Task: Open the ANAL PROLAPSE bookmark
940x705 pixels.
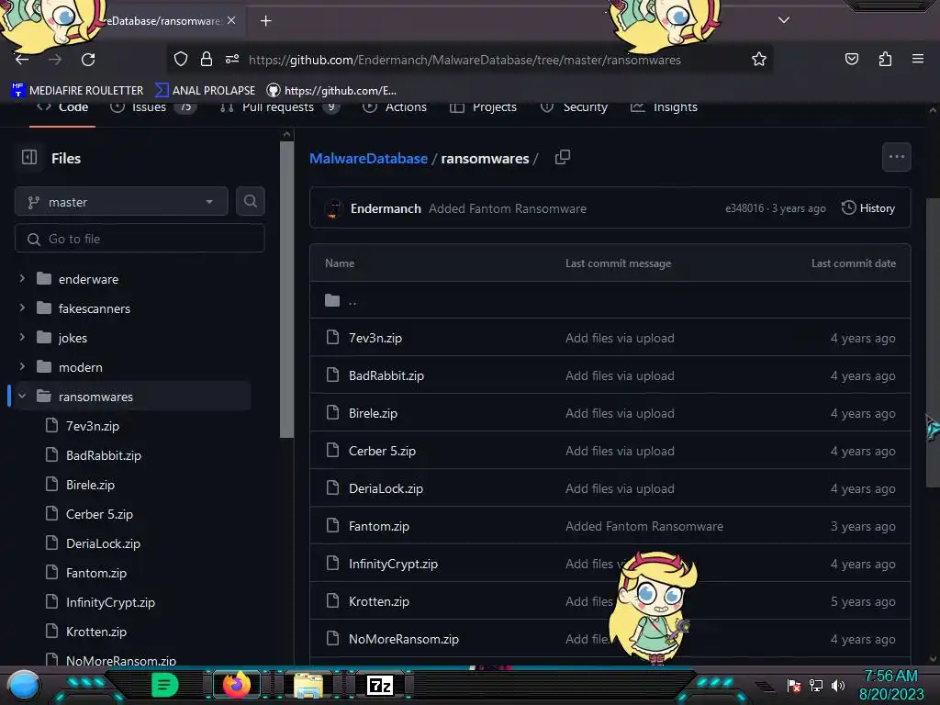Action: (x=206, y=91)
